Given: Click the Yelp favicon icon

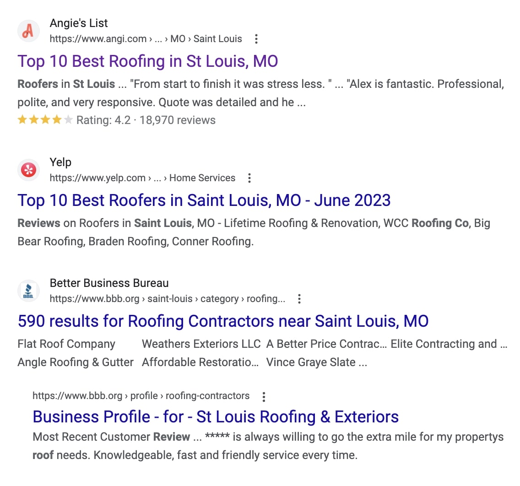Looking at the screenshot, I should pos(28,170).
